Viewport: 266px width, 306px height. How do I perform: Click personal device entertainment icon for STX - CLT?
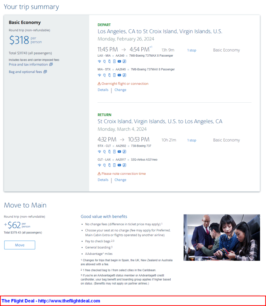[114, 151]
